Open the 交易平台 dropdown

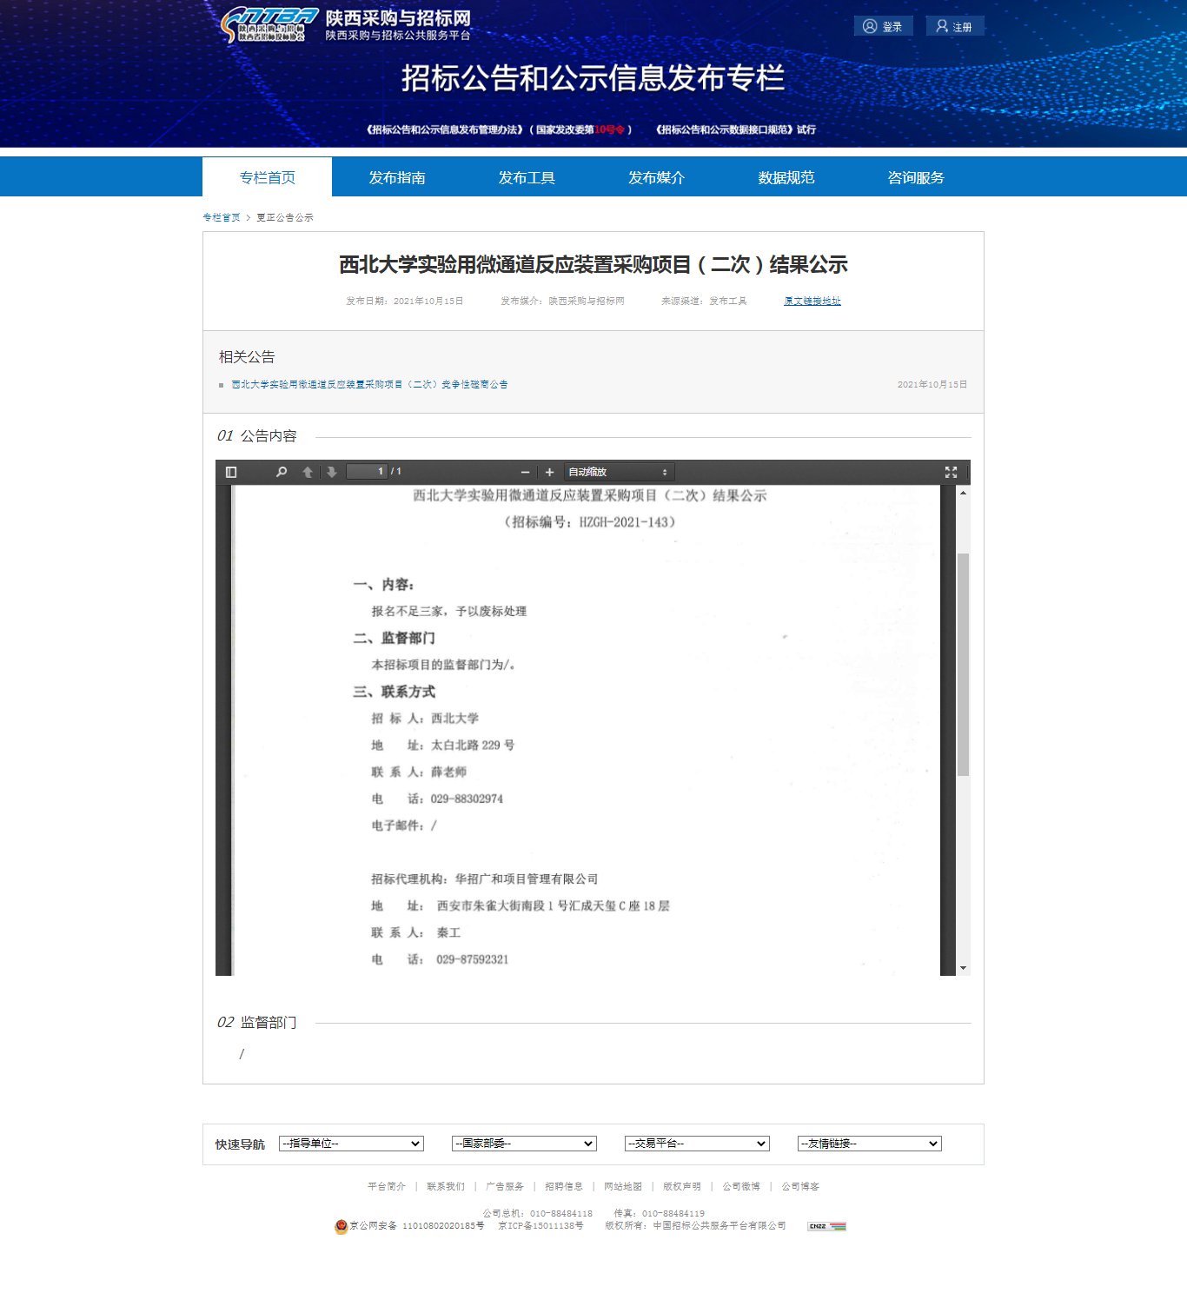pyautogui.click(x=697, y=1144)
